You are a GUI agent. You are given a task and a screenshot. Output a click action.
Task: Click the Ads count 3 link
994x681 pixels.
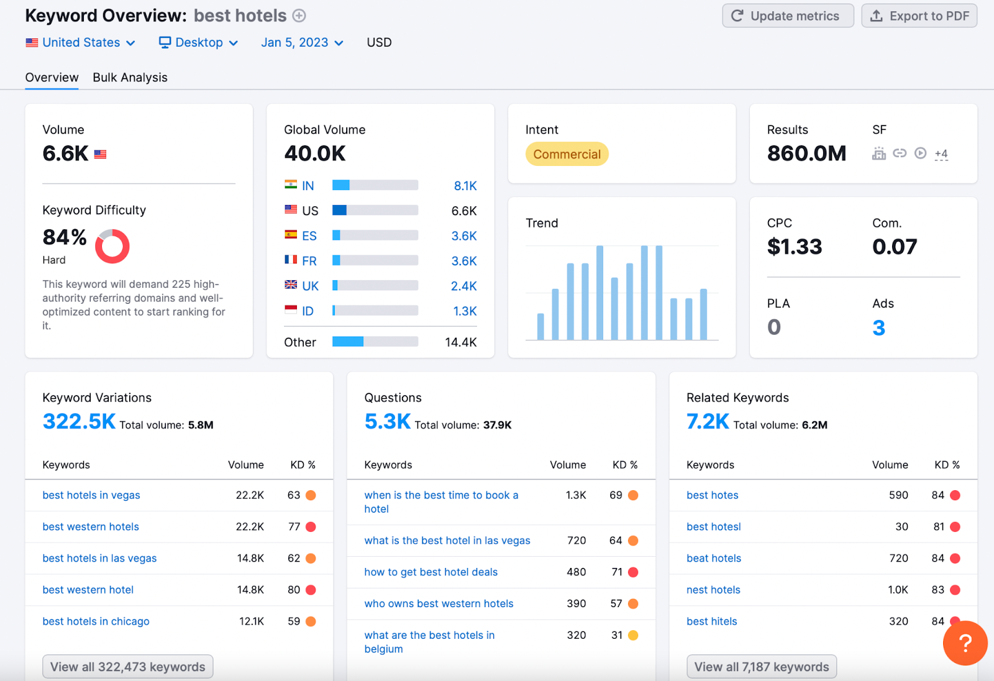tap(878, 327)
